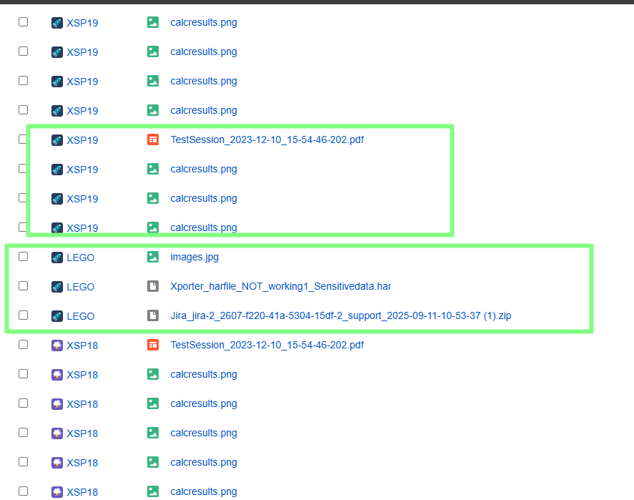Click the image file icon beside images.jpg
634x500 pixels.
tap(152, 257)
